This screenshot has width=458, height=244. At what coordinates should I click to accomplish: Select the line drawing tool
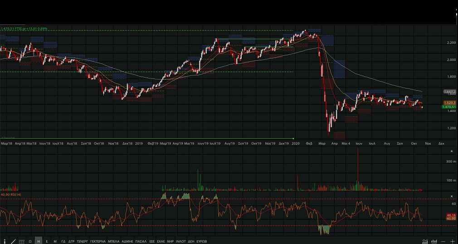coord(13,241)
